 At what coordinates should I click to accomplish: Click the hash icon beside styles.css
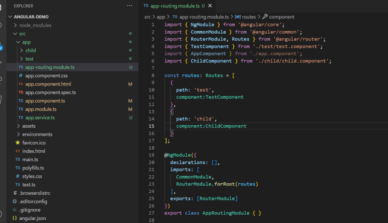click(x=17, y=176)
